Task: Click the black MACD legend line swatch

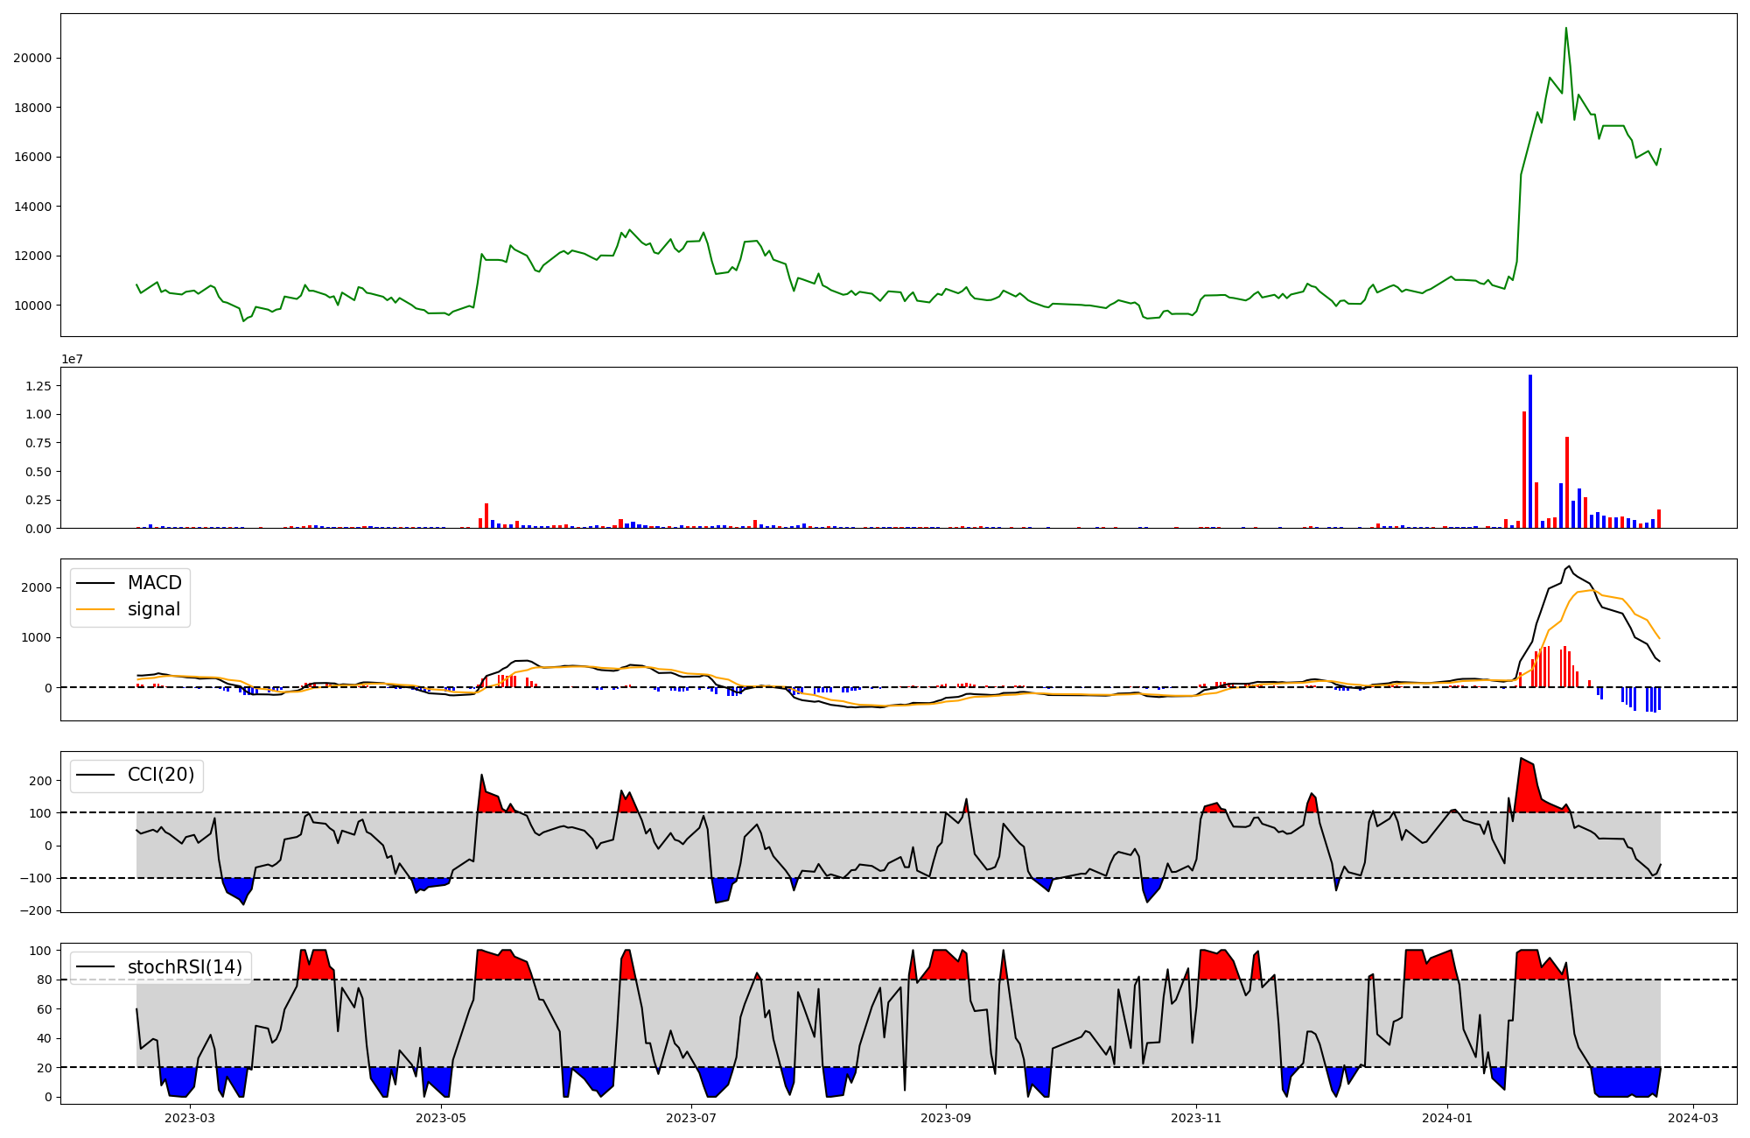Action: (x=95, y=583)
